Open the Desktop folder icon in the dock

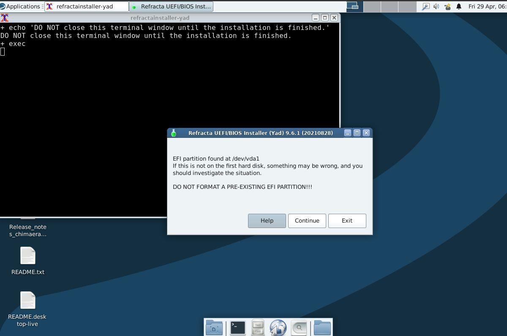click(214, 328)
